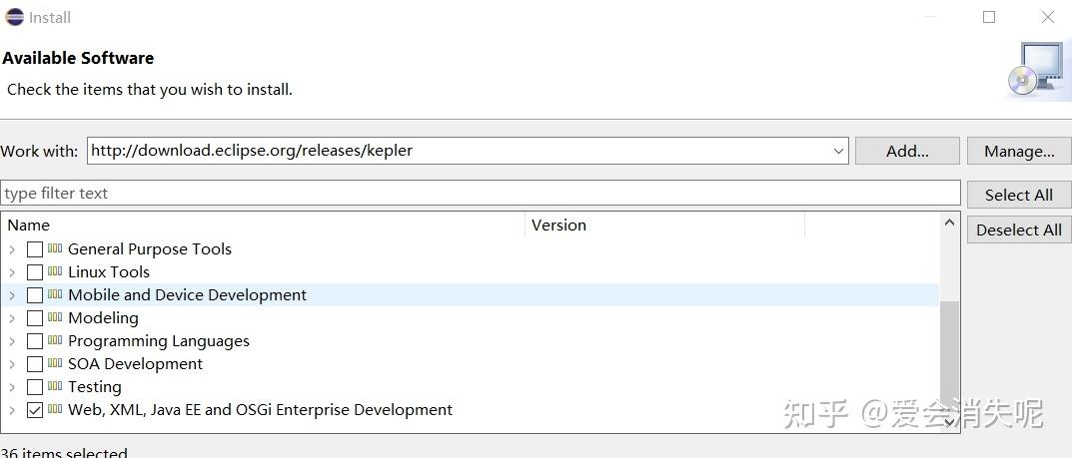The image size is (1072, 458).
Task: Click the Manage... button
Action: click(1019, 151)
